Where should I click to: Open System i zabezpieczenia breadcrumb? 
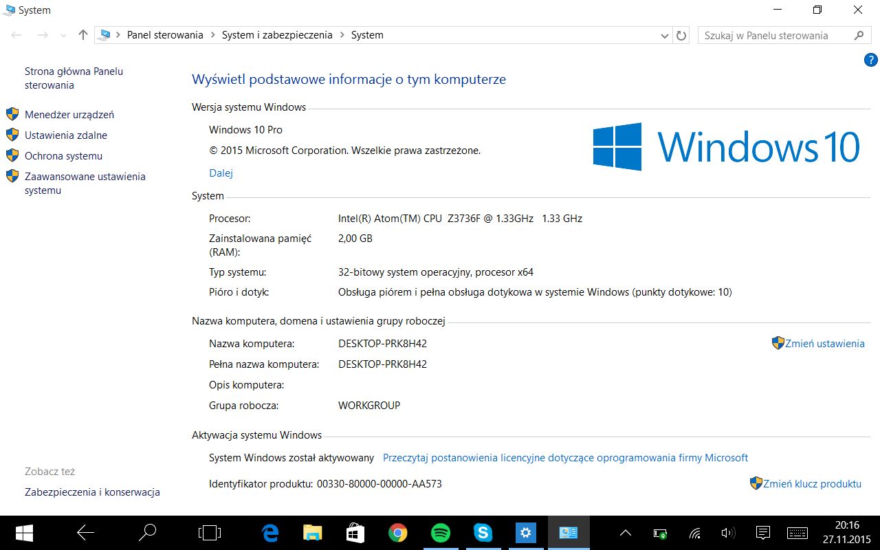click(277, 35)
